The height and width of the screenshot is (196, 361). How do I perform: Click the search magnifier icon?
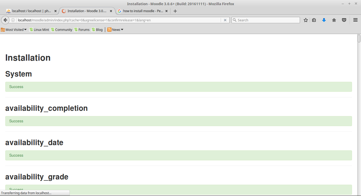(234, 20)
